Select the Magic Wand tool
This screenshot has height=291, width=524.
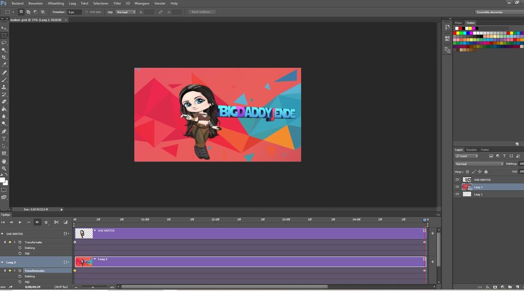(x=4, y=50)
